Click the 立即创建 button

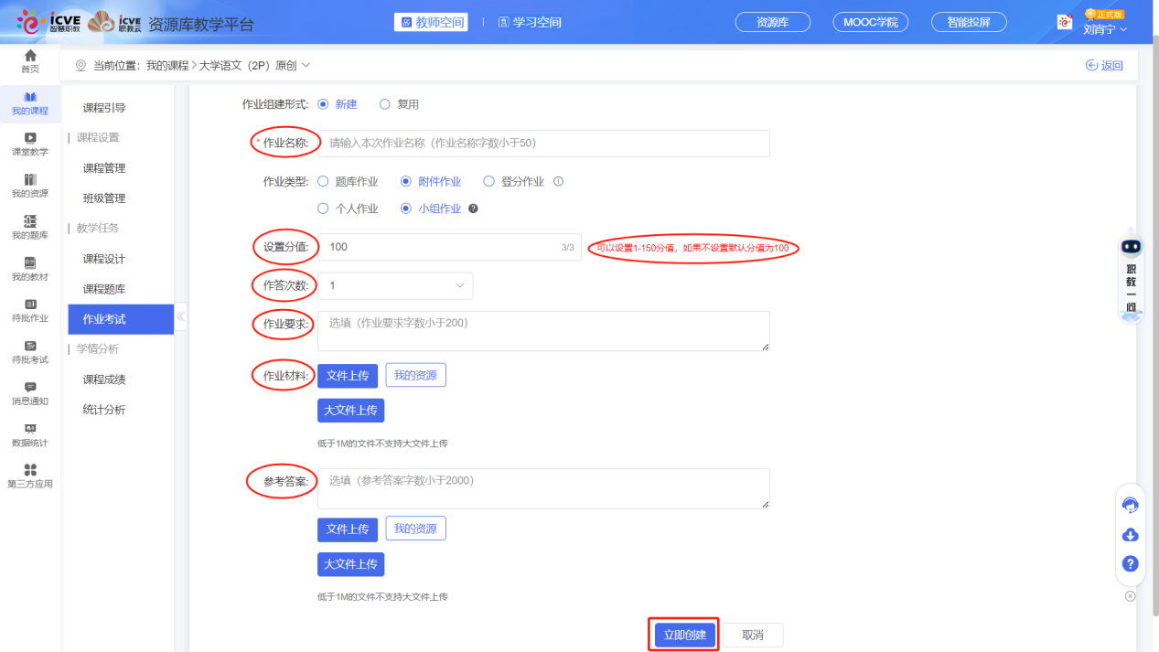pyautogui.click(x=684, y=636)
